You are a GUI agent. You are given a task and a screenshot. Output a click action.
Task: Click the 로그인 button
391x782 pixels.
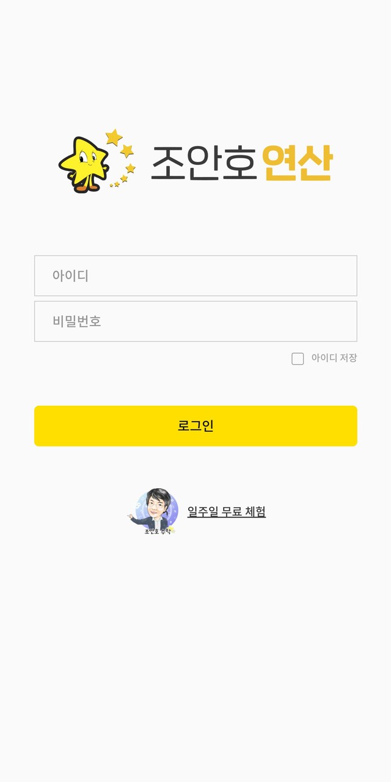[x=195, y=427]
